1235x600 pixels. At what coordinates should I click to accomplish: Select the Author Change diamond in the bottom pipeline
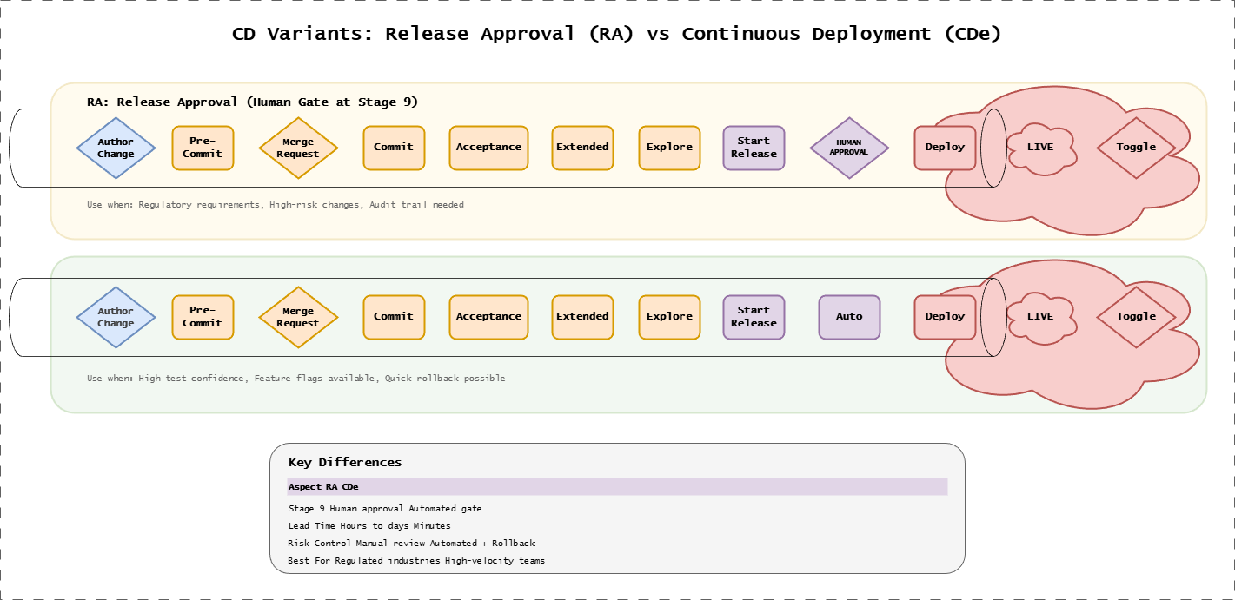[x=116, y=317]
